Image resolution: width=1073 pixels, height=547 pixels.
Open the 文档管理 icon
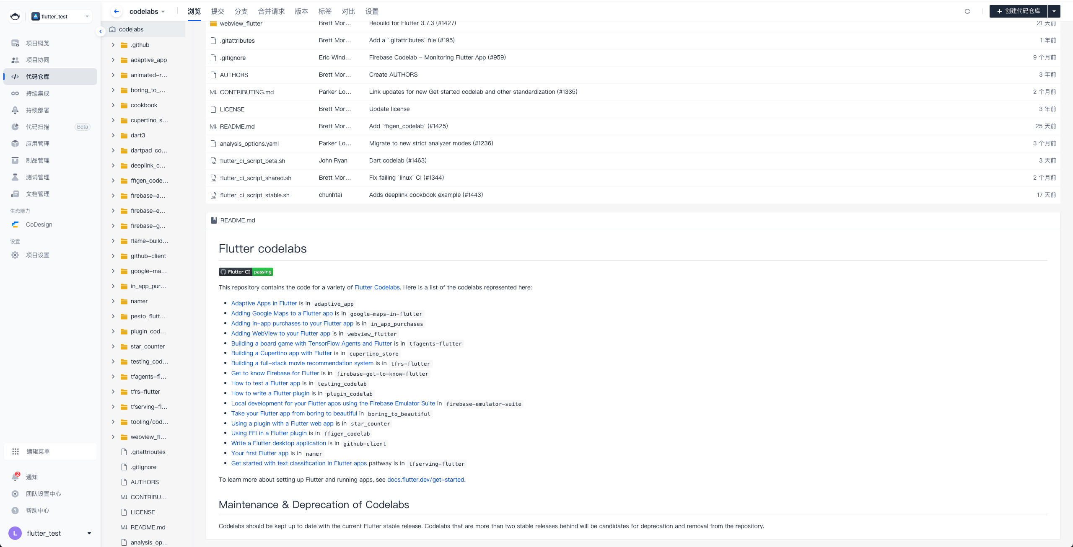coord(15,194)
